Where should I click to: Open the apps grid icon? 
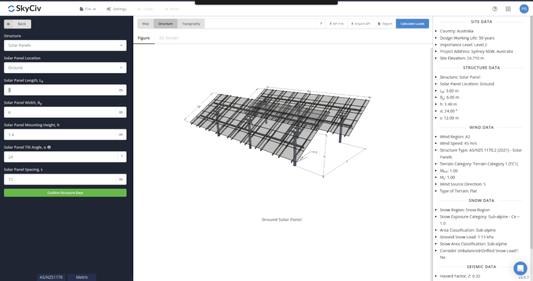(x=508, y=9)
